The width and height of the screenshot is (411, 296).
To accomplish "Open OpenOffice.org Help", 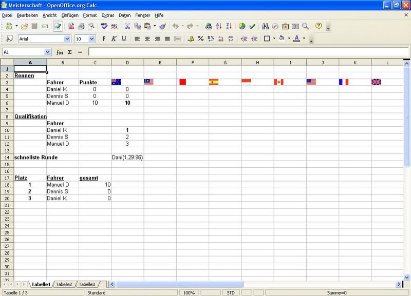I will tap(319, 26).
